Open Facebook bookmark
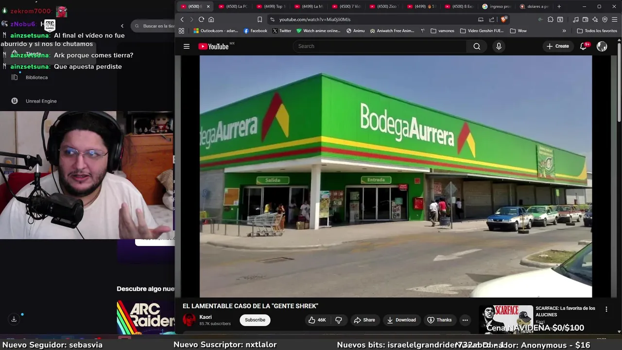 [256, 31]
